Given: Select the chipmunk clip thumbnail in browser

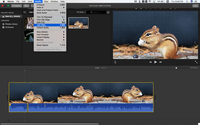Looking at the screenshot, I should 78,23.
